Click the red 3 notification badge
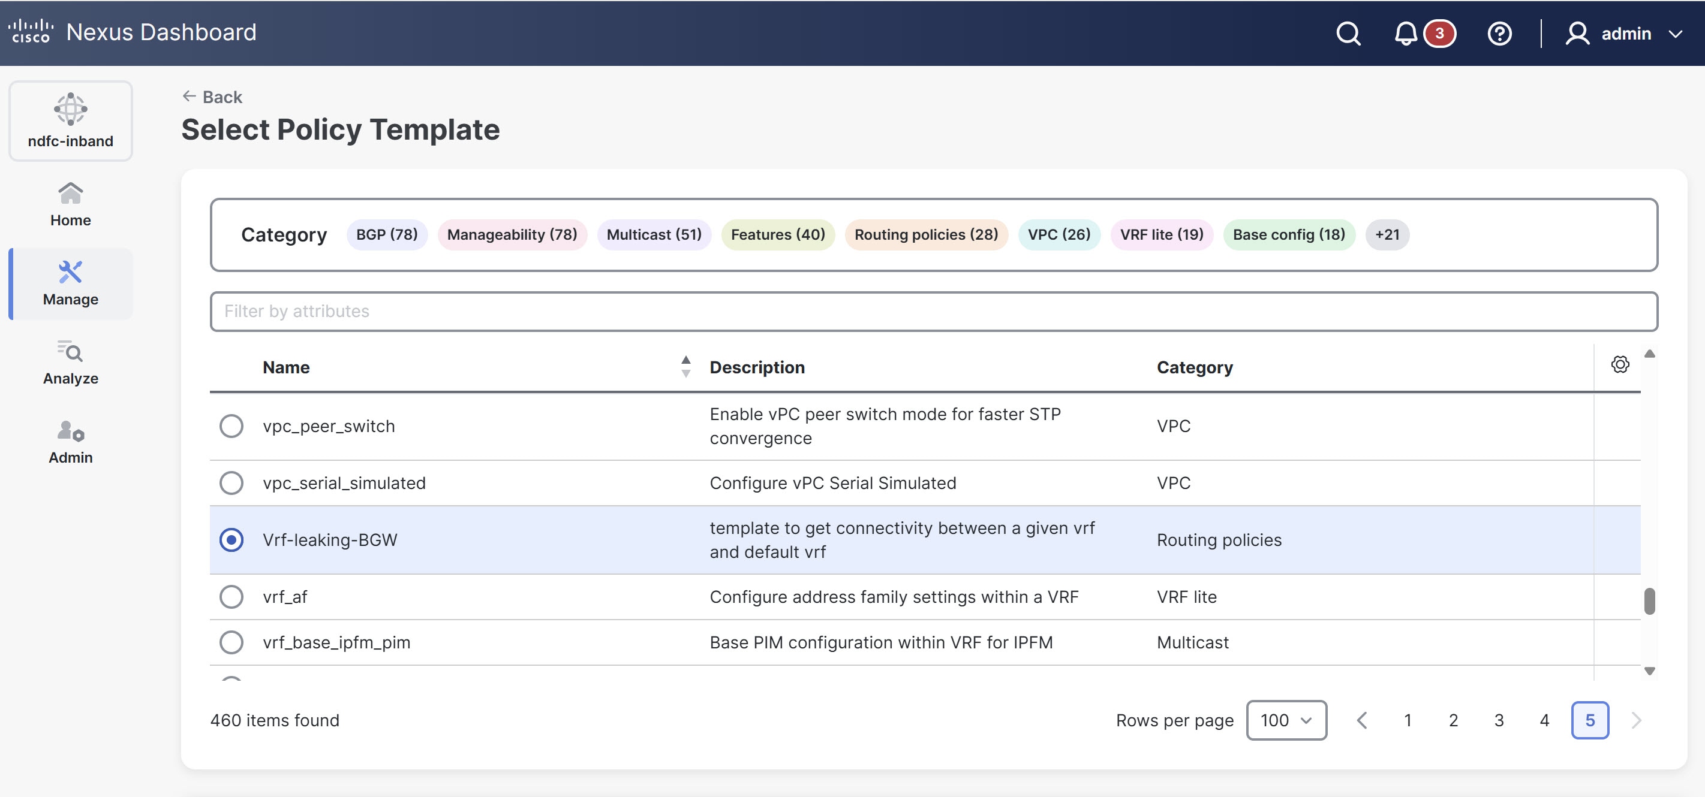Viewport: 1705px width, 797px height. tap(1439, 33)
